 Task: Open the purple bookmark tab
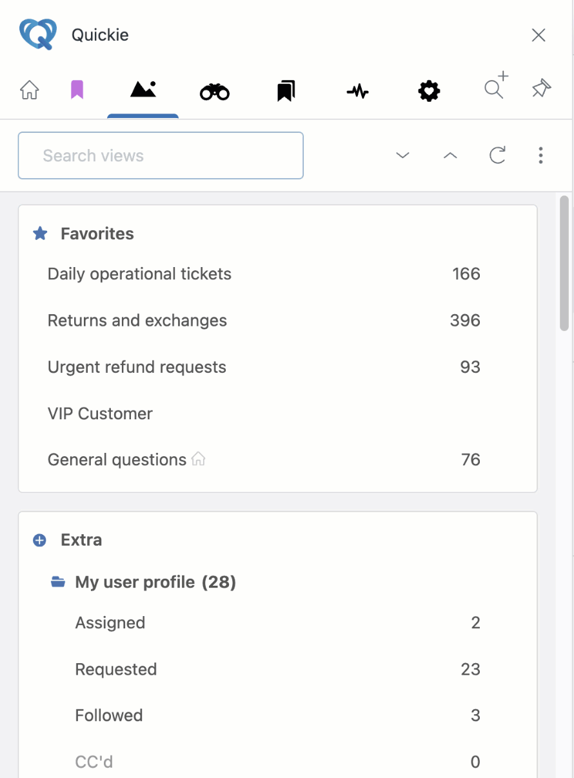click(x=77, y=90)
